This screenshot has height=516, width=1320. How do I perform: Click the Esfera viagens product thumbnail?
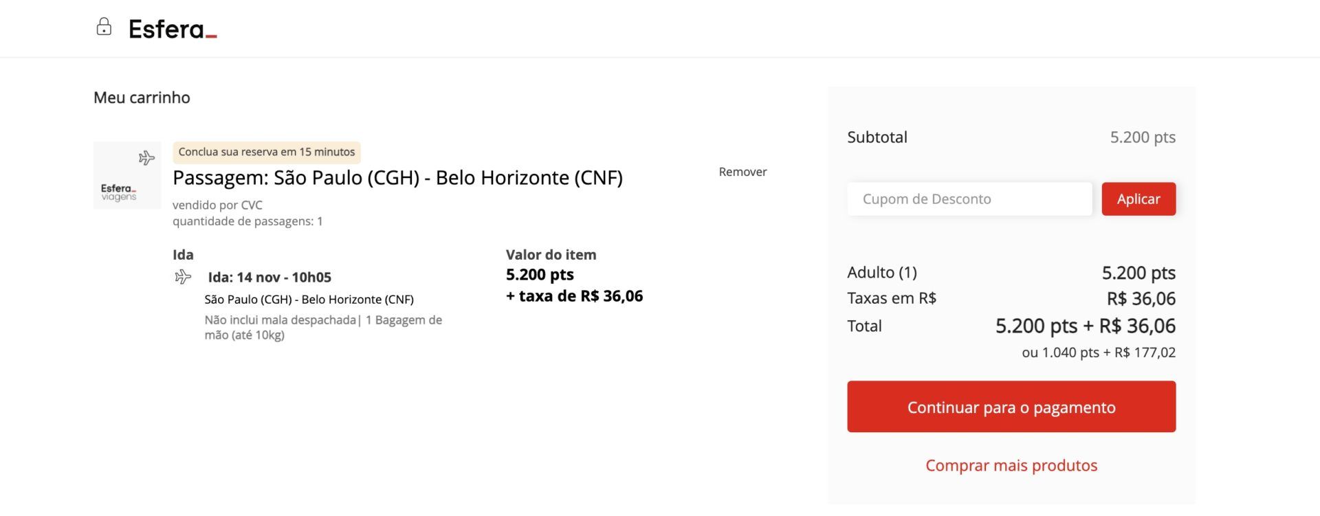tap(127, 175)
